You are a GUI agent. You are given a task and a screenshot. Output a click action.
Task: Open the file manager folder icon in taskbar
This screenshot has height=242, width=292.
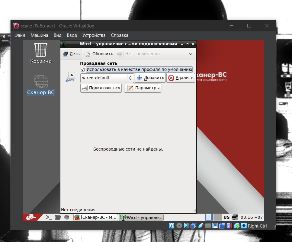[x=58, y=217]
